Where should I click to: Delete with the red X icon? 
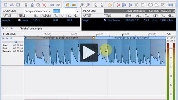[44, 5]
